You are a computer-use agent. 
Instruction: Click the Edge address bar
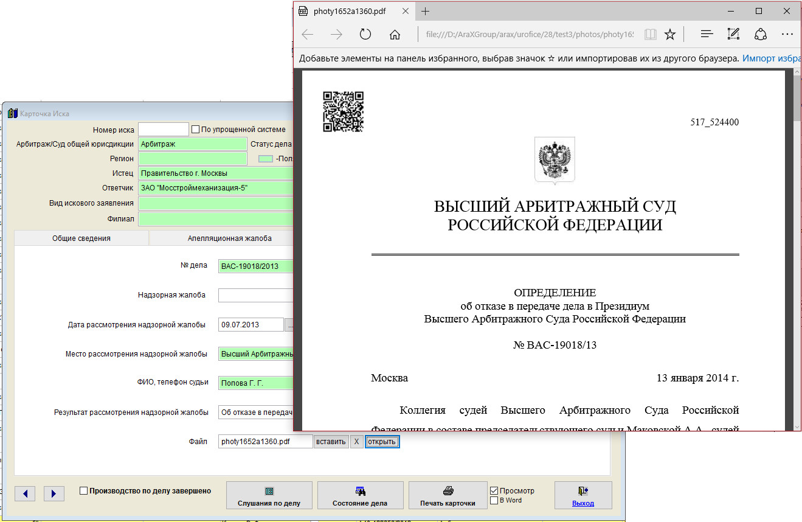(529, 35)
